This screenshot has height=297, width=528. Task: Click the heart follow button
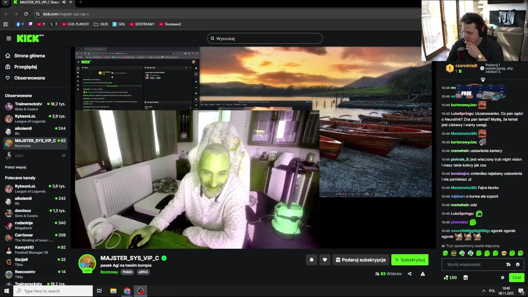tap(325, 260)
